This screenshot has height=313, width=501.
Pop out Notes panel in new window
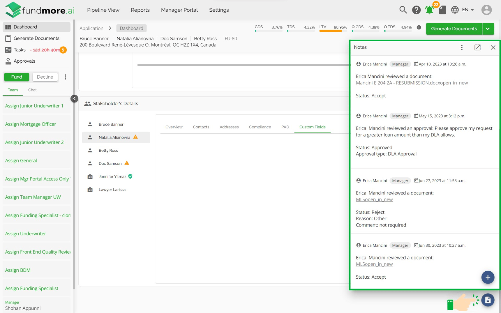[x=477, y=47]
